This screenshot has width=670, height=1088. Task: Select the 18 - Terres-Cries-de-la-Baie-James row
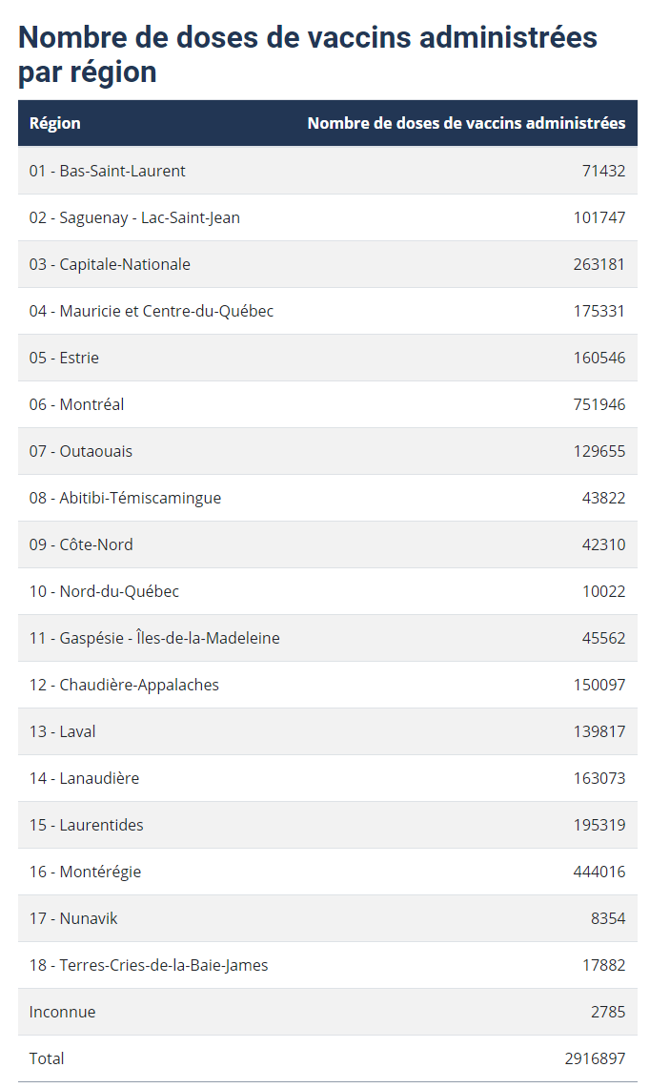(327, 965)
